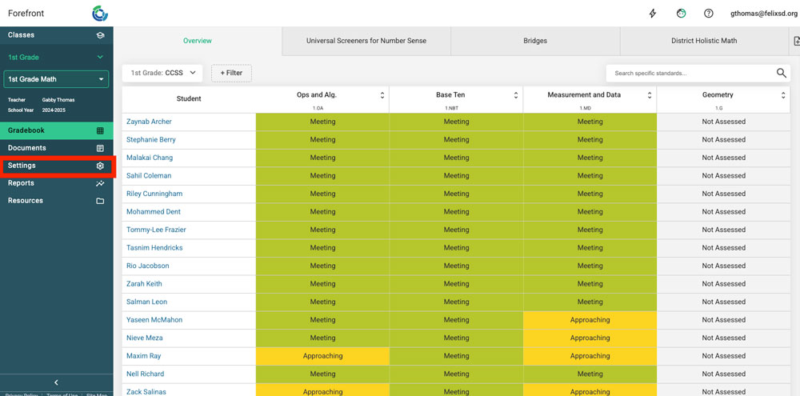Expand the 1st Grade section chevron

pyautogui.click(x=100, y=58)
